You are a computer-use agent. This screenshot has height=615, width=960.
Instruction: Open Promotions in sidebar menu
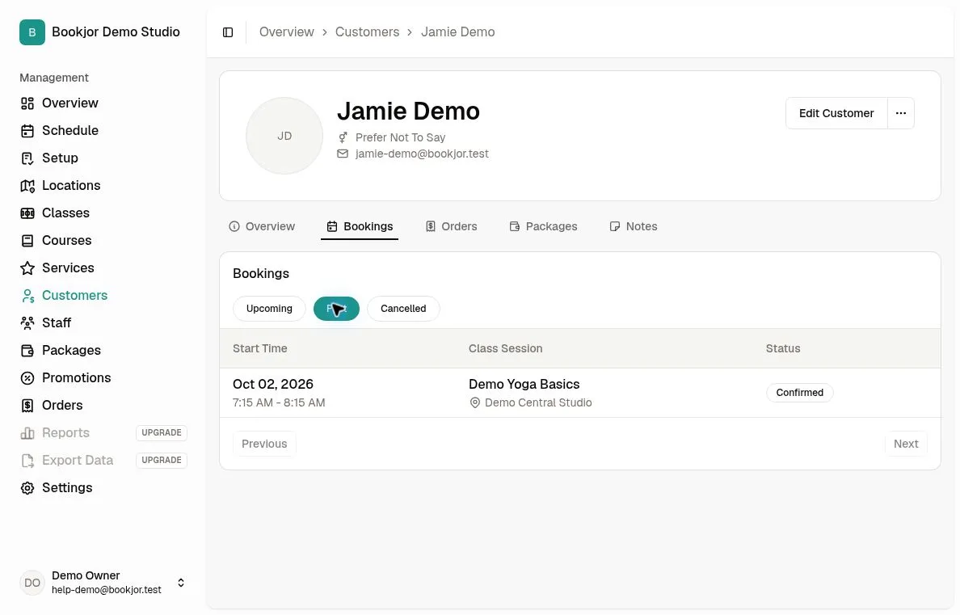coord(77,378)
